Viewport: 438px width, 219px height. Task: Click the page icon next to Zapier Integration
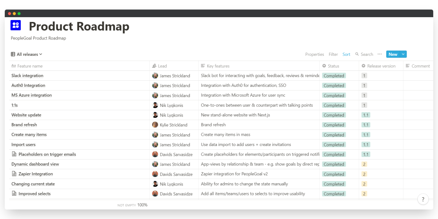click(x=14, y=174)
